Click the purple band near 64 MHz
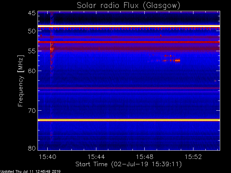The width and height of the screenshot is (231, 173). (129, 88)
